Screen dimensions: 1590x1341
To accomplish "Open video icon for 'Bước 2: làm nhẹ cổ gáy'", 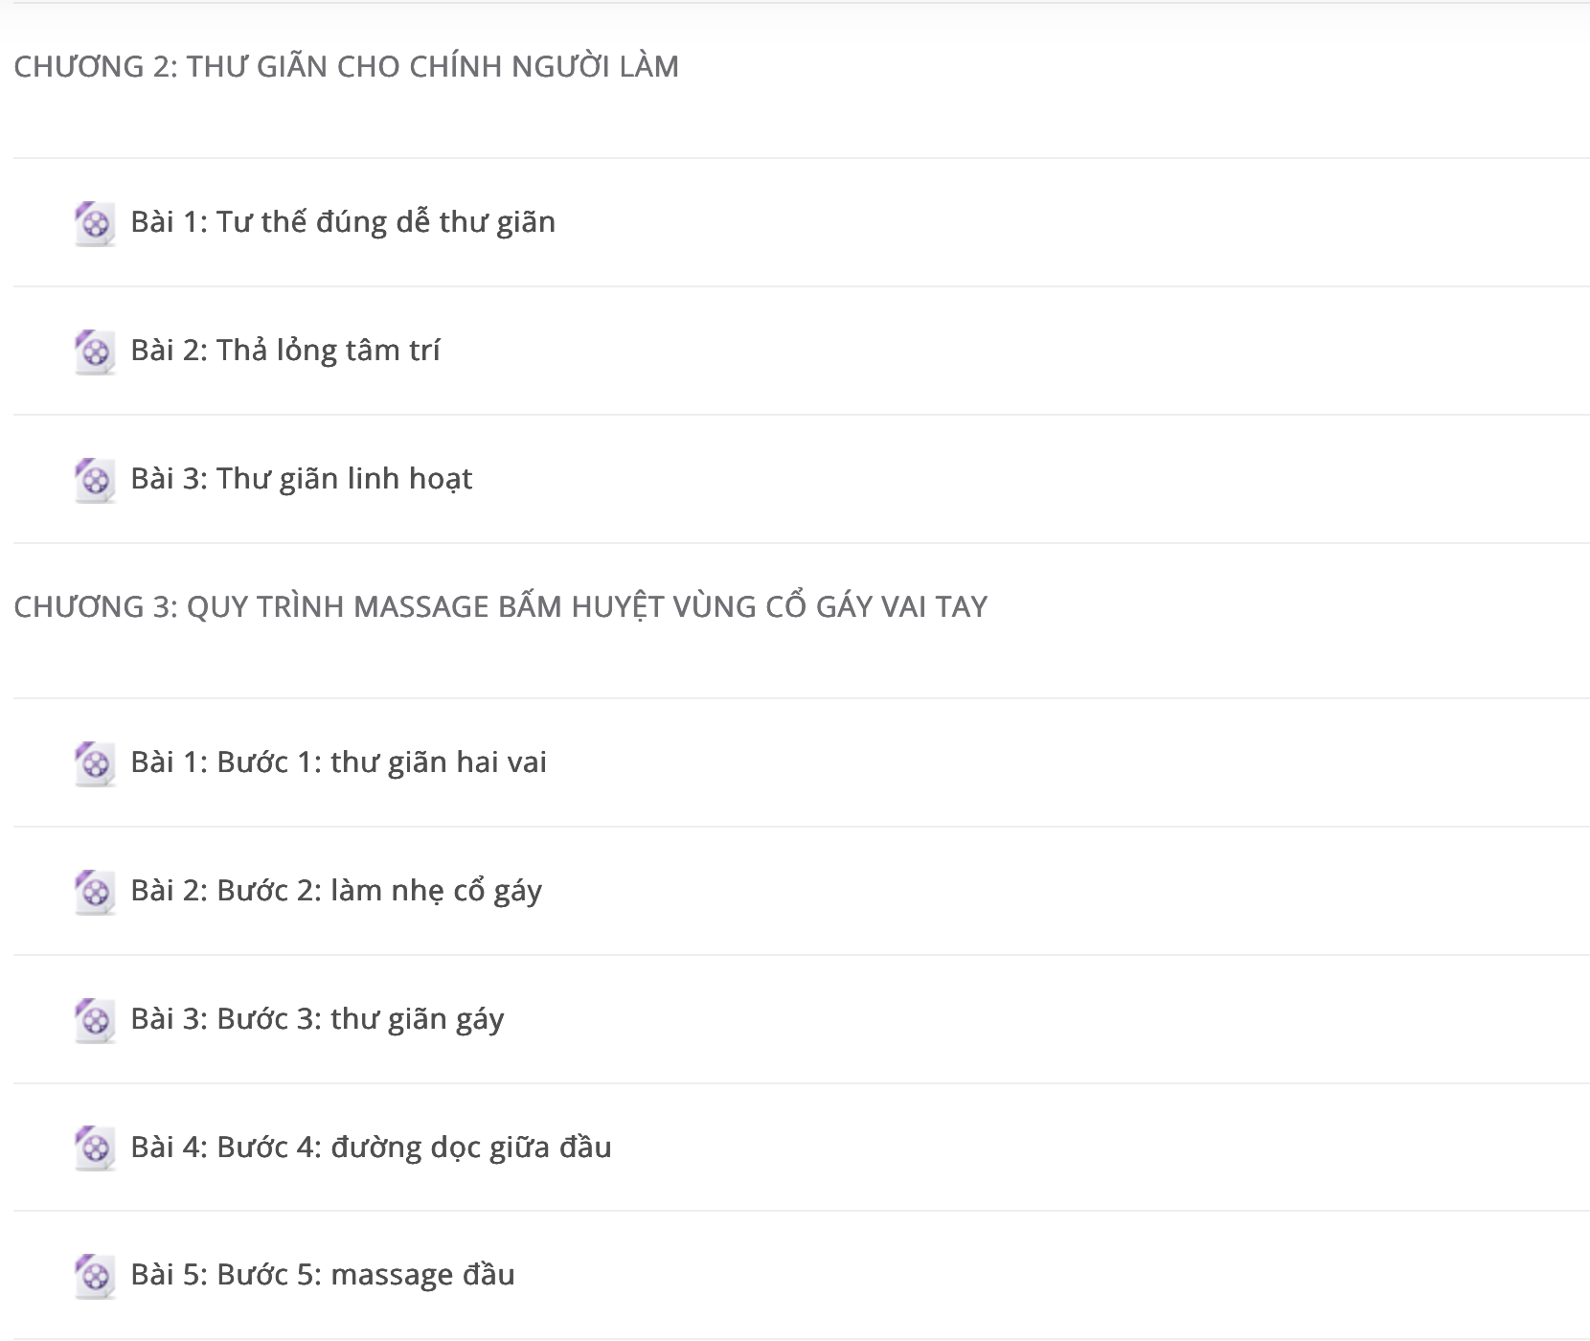I will [x=95, y=892].
